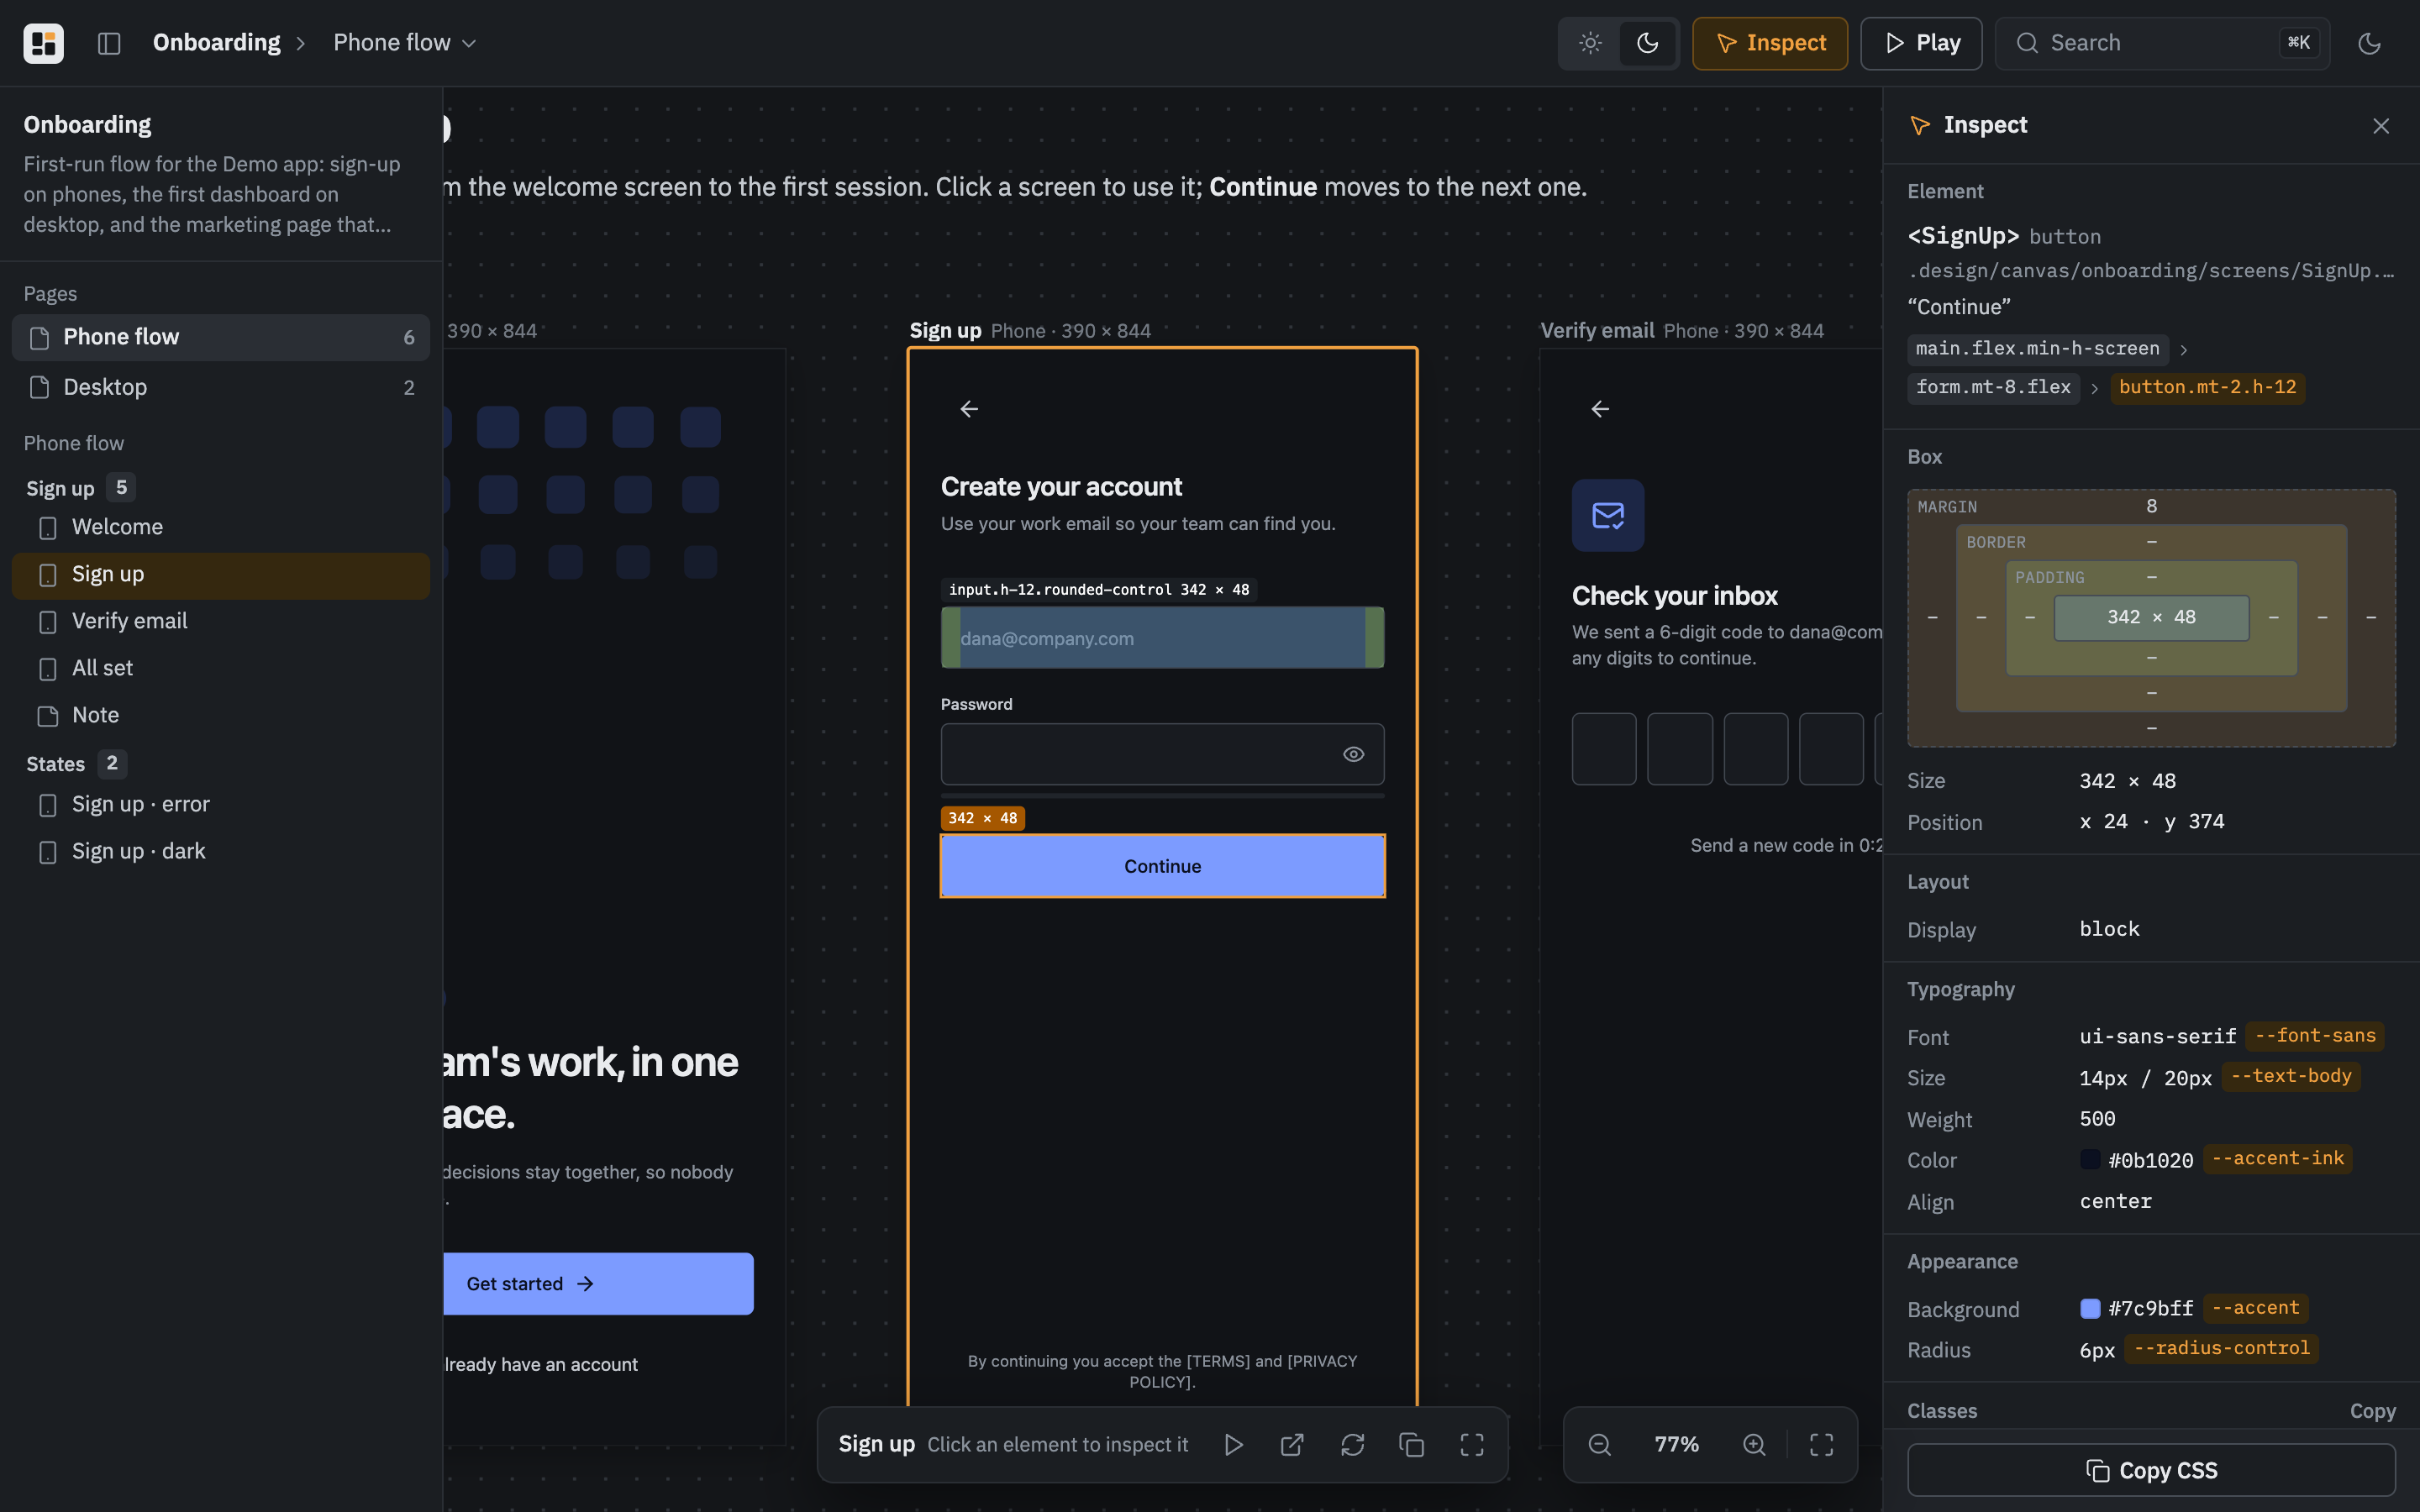
Task: Click the [TERMS] text in the disclaimer
Action: point(1217,1361)
